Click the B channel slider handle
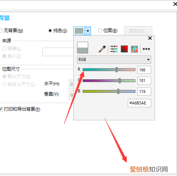 [118, 91]
